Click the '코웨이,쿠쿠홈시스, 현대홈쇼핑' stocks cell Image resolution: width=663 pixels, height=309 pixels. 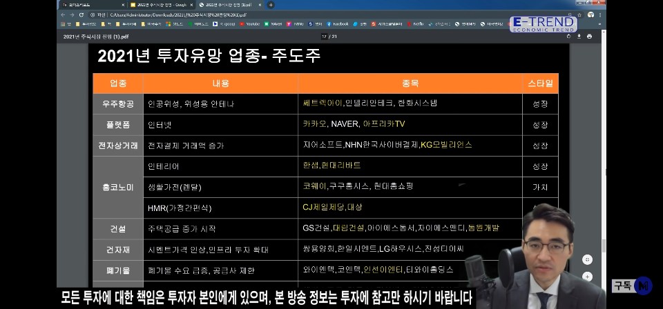(x=410, y=187)
